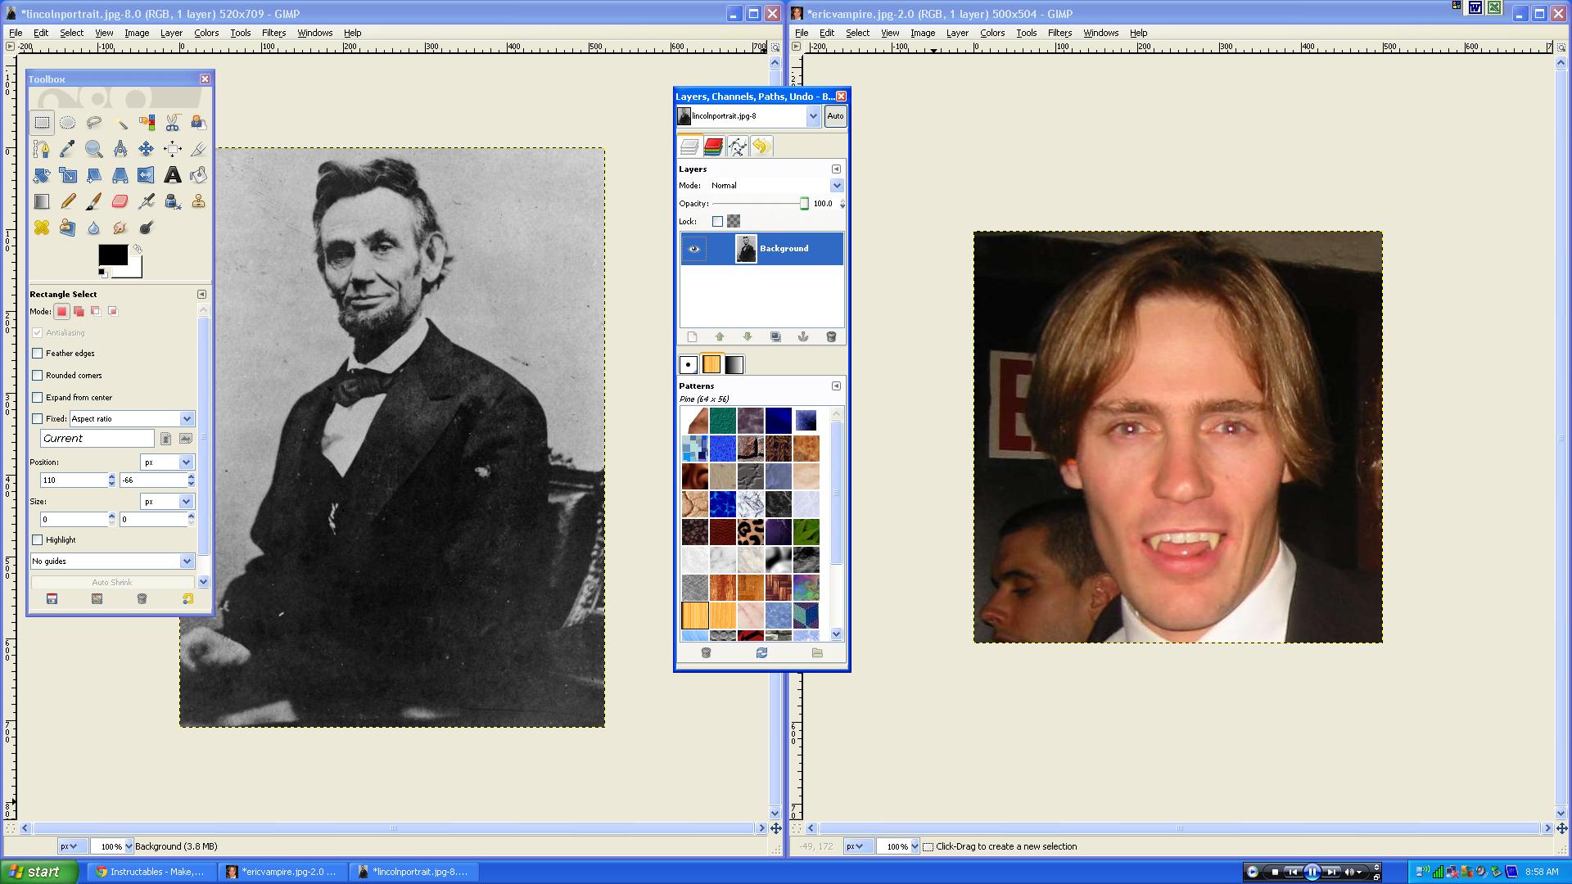This screenshot has height=884, width=1572.
Task: Select the Move tool
Action: click(147, 149)
